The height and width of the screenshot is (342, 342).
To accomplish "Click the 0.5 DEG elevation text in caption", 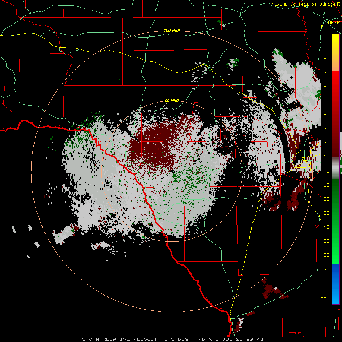I will tap(176, 339).
